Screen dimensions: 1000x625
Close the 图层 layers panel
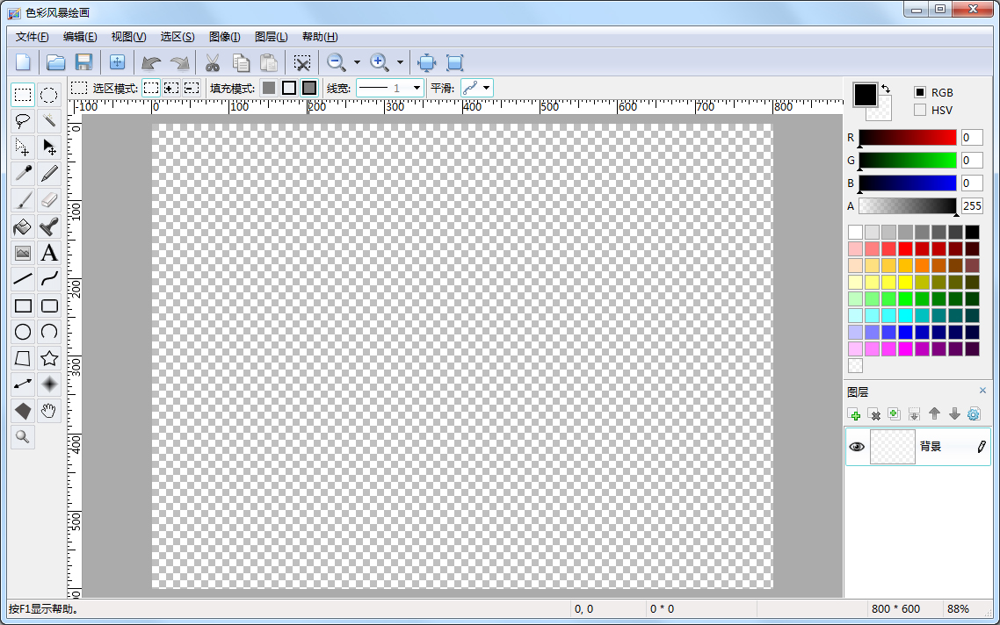[x=982, y=391]
